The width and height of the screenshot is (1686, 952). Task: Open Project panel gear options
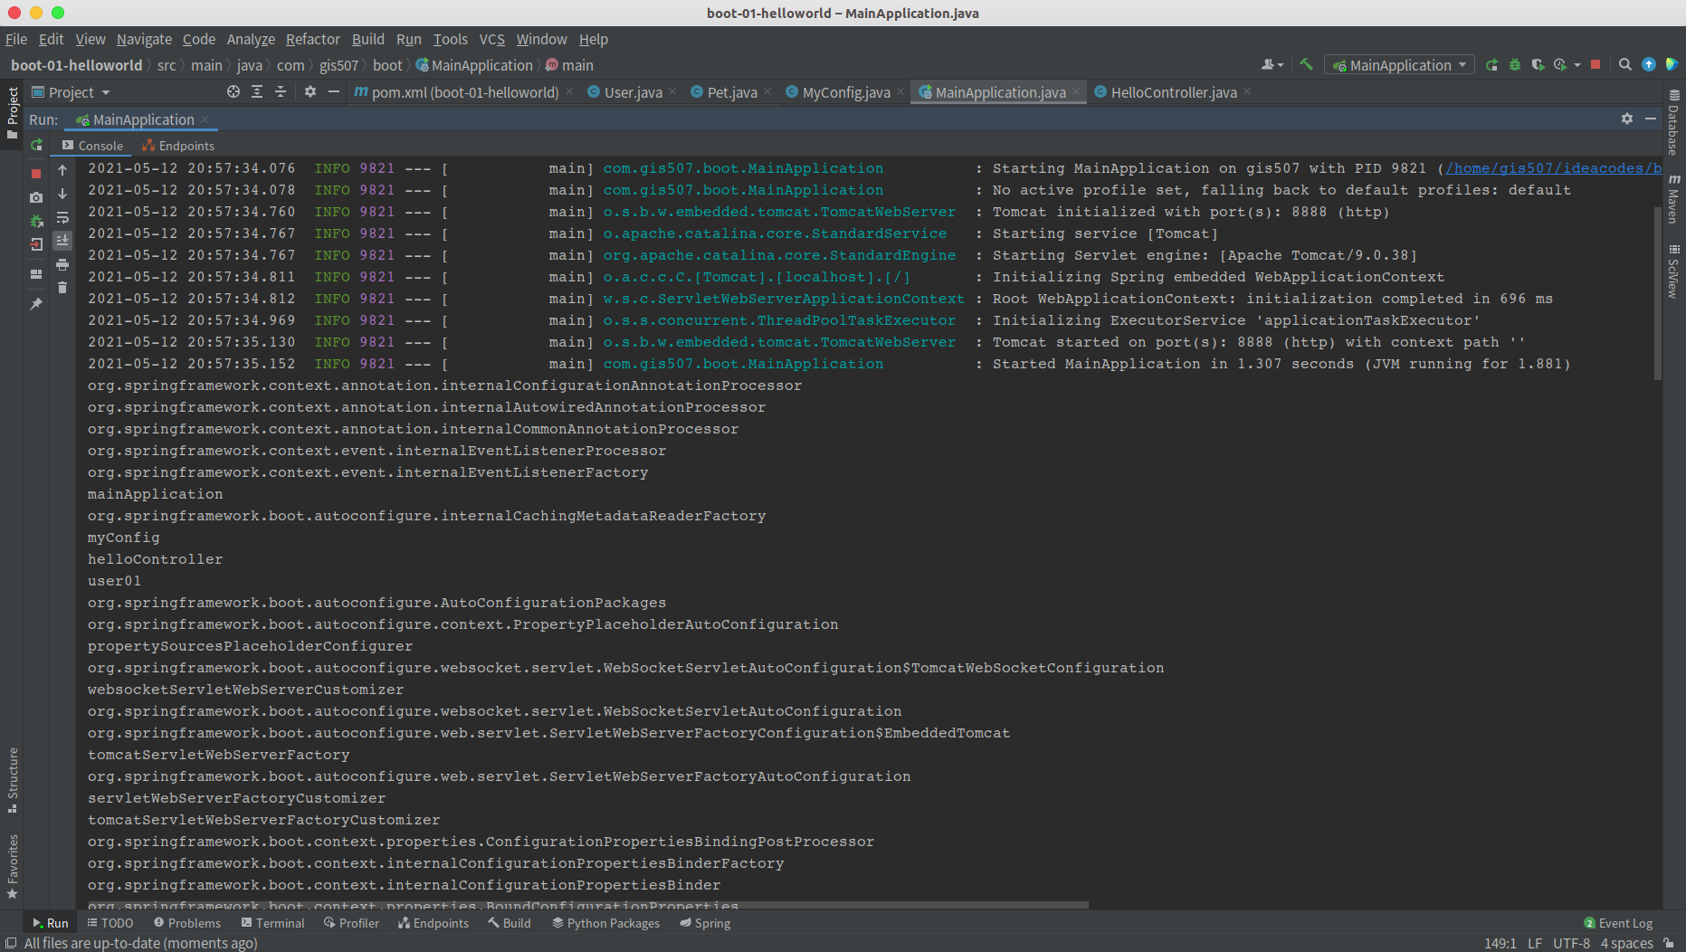click(x=310, y=91)
